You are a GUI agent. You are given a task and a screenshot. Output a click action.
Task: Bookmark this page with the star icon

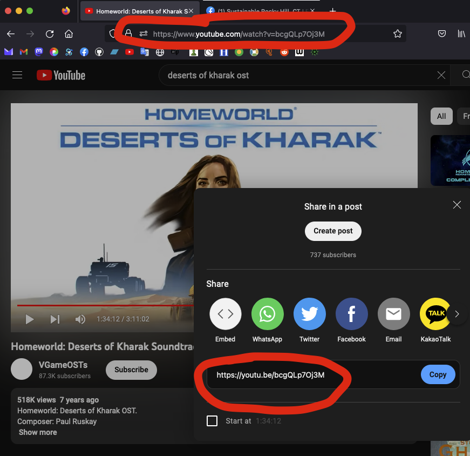pyautogui.click(x=398, y=33)
